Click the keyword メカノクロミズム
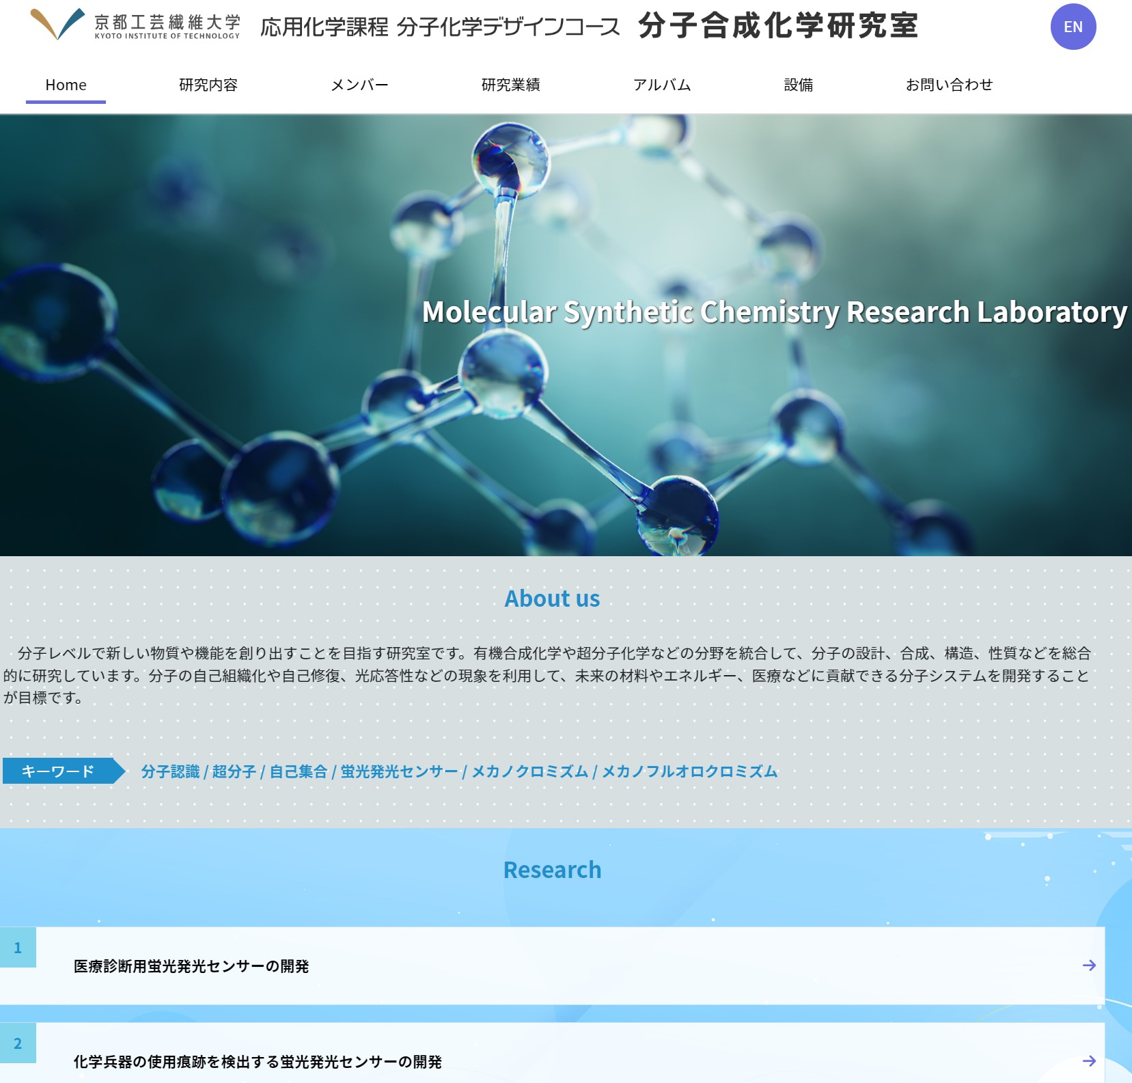 [x=529, y=771]
